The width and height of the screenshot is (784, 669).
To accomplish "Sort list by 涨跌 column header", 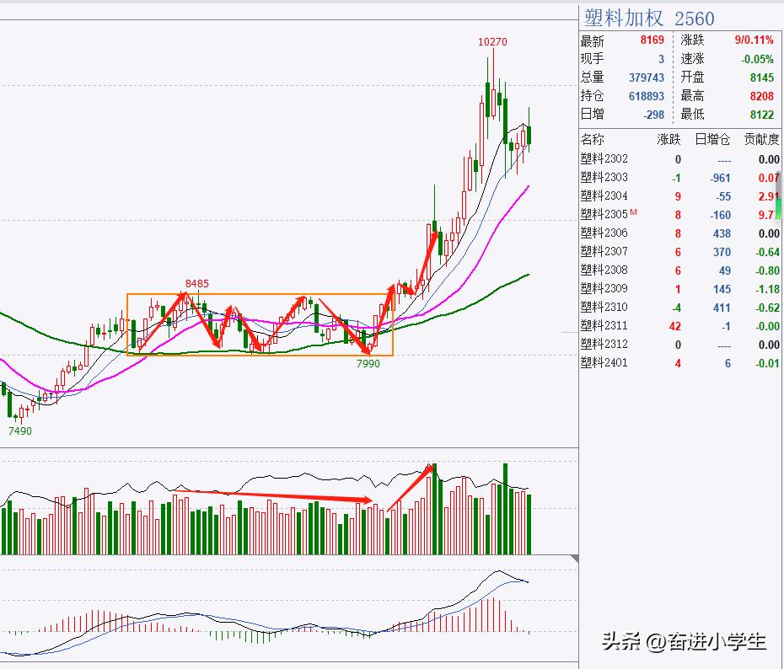I will 669,139.
